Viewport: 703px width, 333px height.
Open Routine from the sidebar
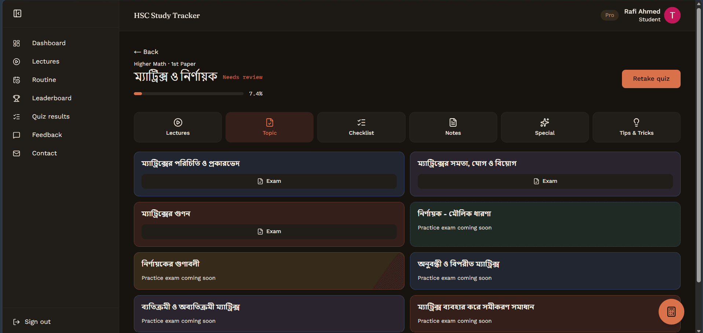tap(44, 80)
